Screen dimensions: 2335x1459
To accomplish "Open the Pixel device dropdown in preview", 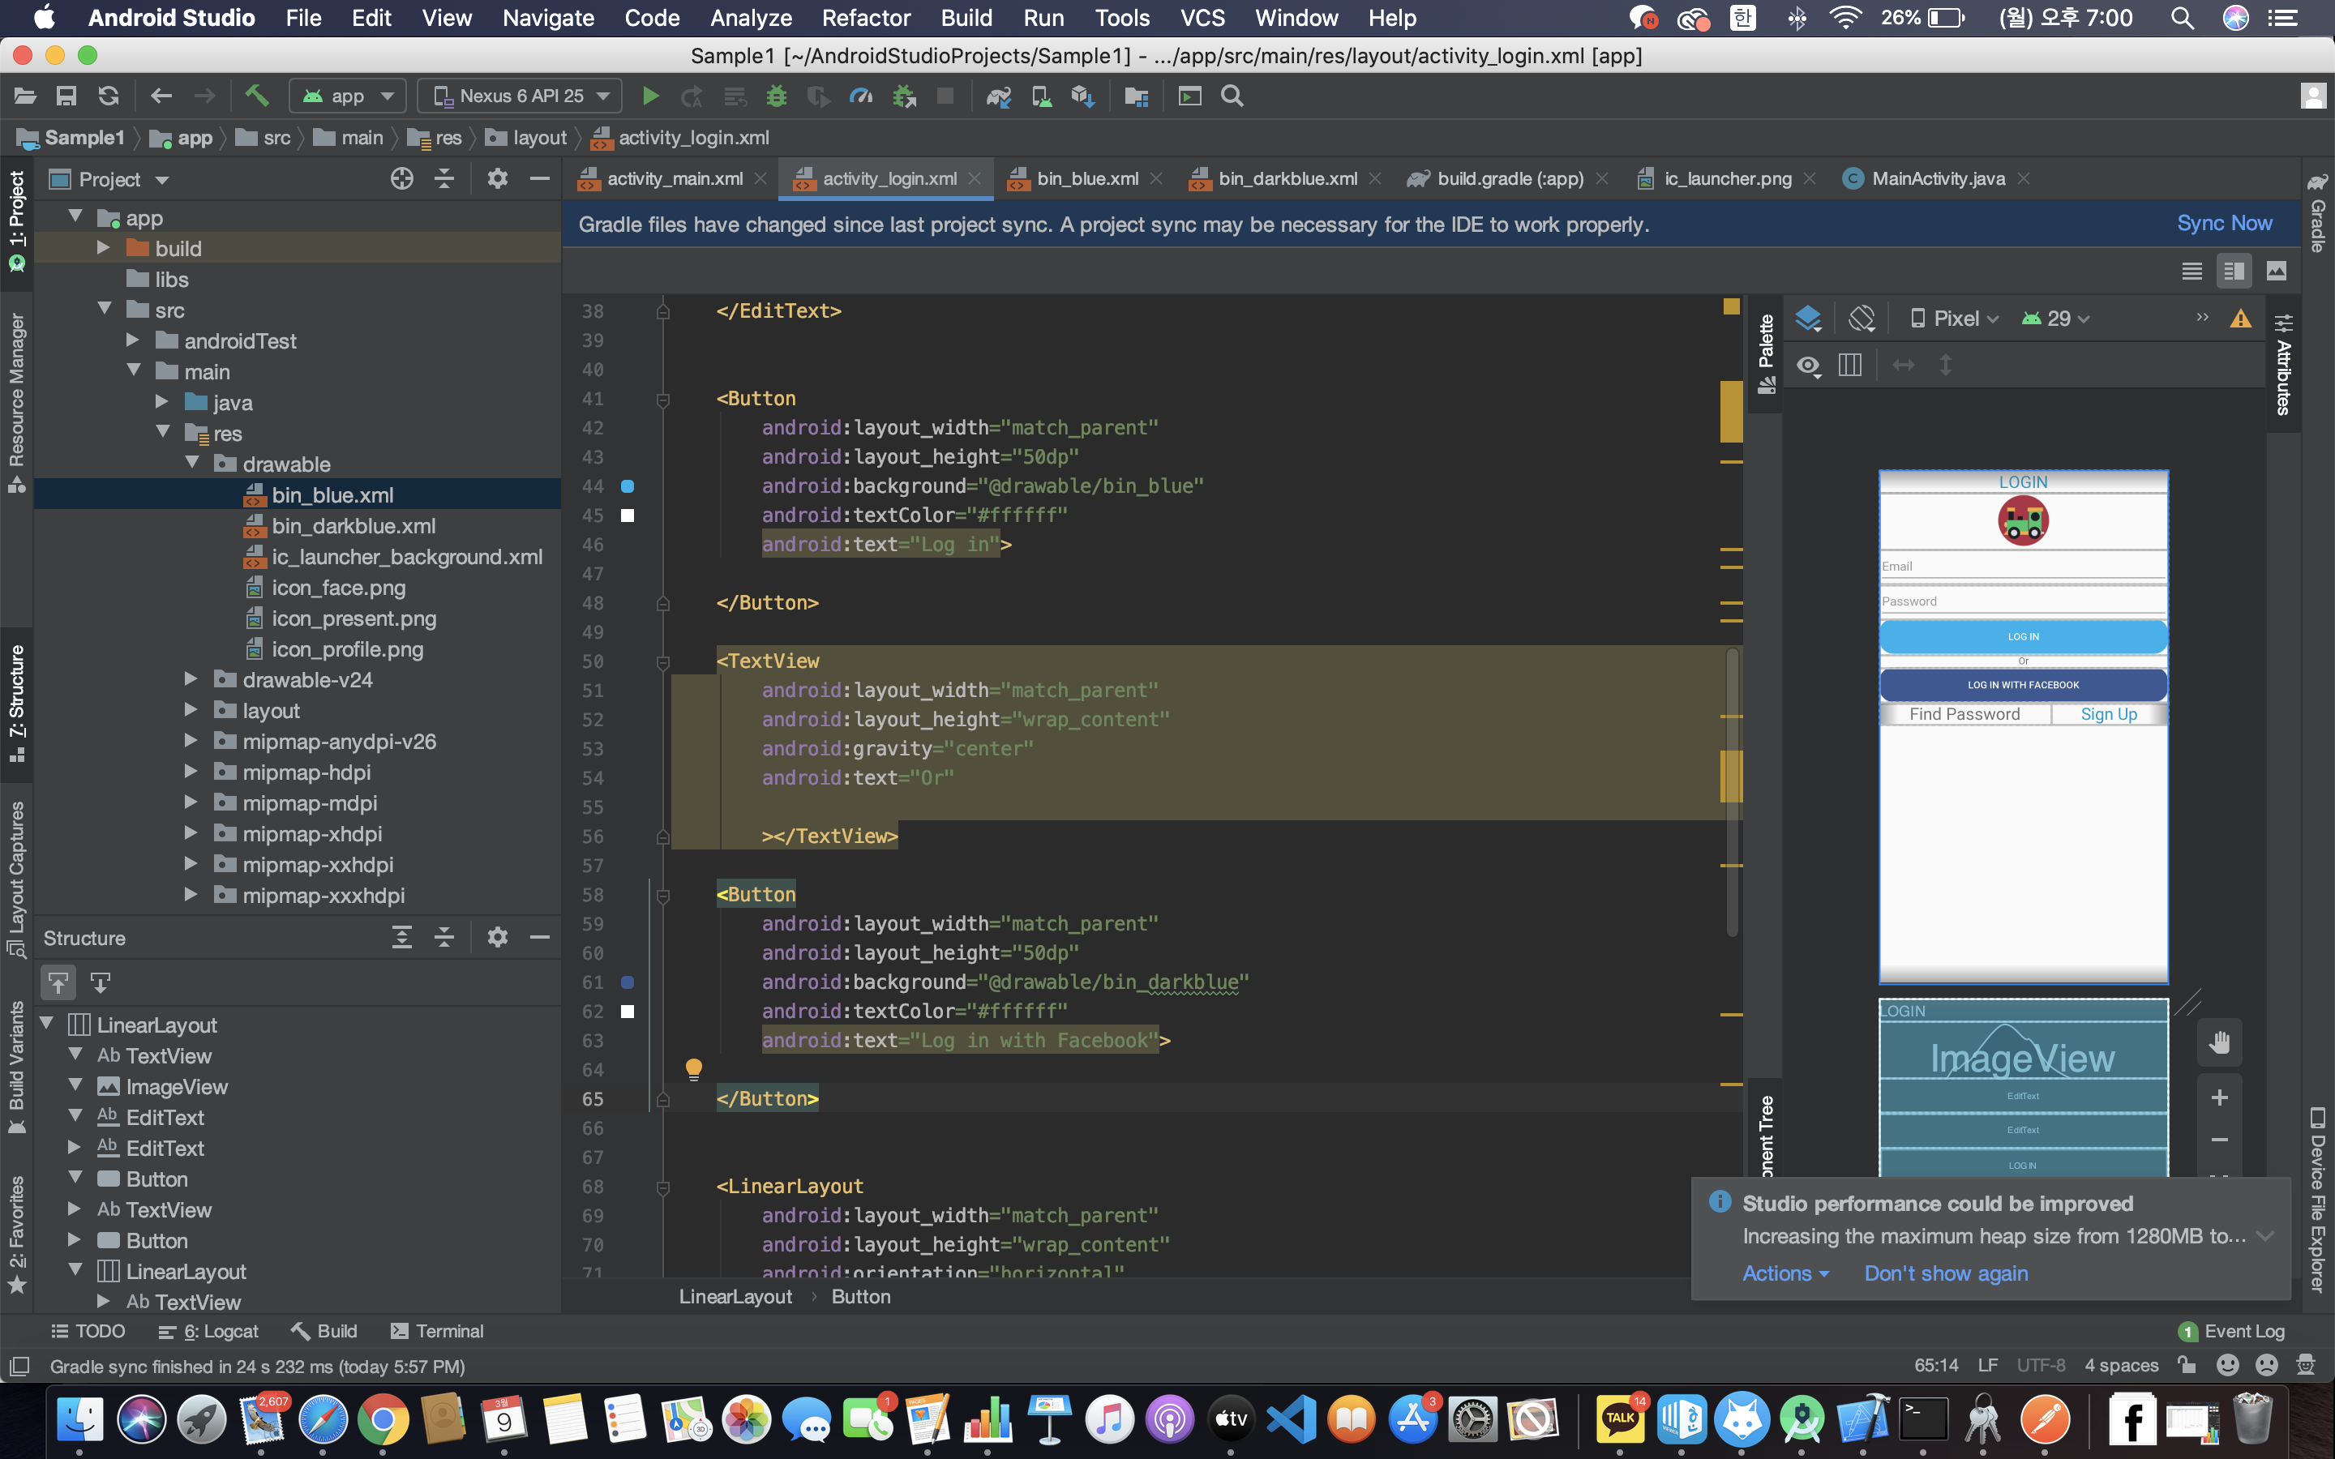I will coord(1955,319).
